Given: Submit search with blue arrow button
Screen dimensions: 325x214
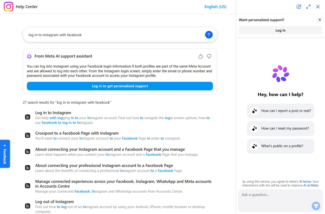Looking at the screenshot, I should tap(209, 35).
